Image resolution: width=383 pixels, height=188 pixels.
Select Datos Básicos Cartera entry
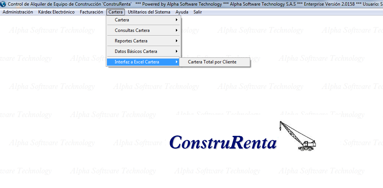pyautogui.click(x=136, y=51)
